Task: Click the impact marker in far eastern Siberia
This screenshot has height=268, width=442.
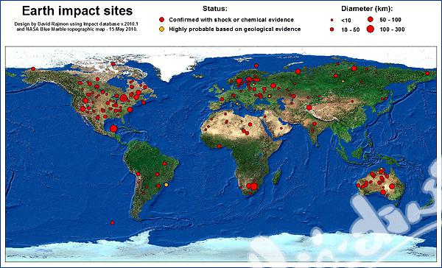Action: click(x=427, y=74)
